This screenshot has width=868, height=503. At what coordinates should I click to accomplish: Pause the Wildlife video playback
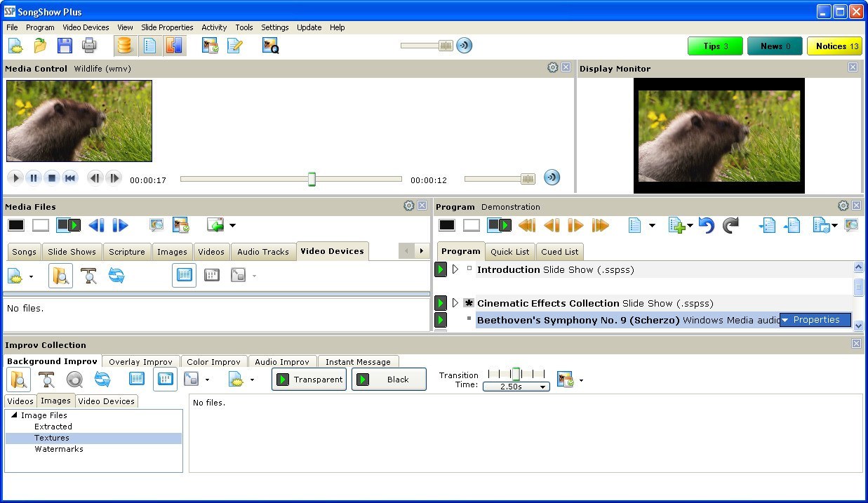[x=34, y=178]
